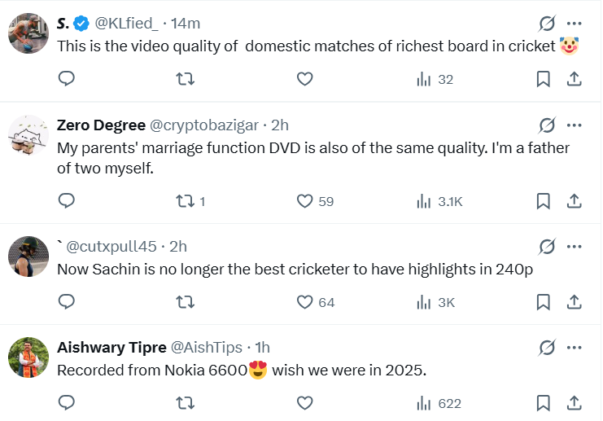Open cutxpull45's profile picture
The height and width of the screenshot is (421, 603).
(28, 257)
